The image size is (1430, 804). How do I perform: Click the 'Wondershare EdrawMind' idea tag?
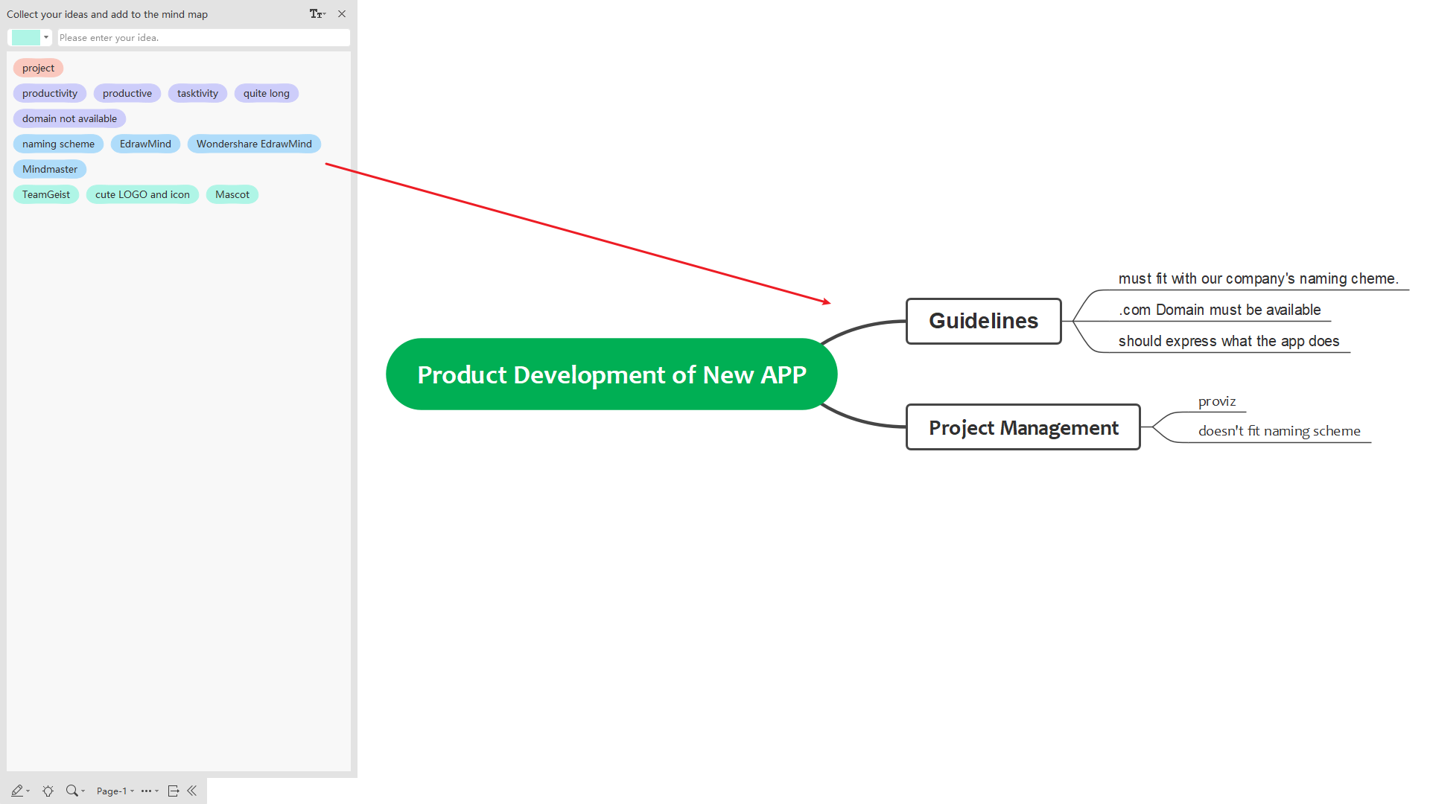point(254,144)
